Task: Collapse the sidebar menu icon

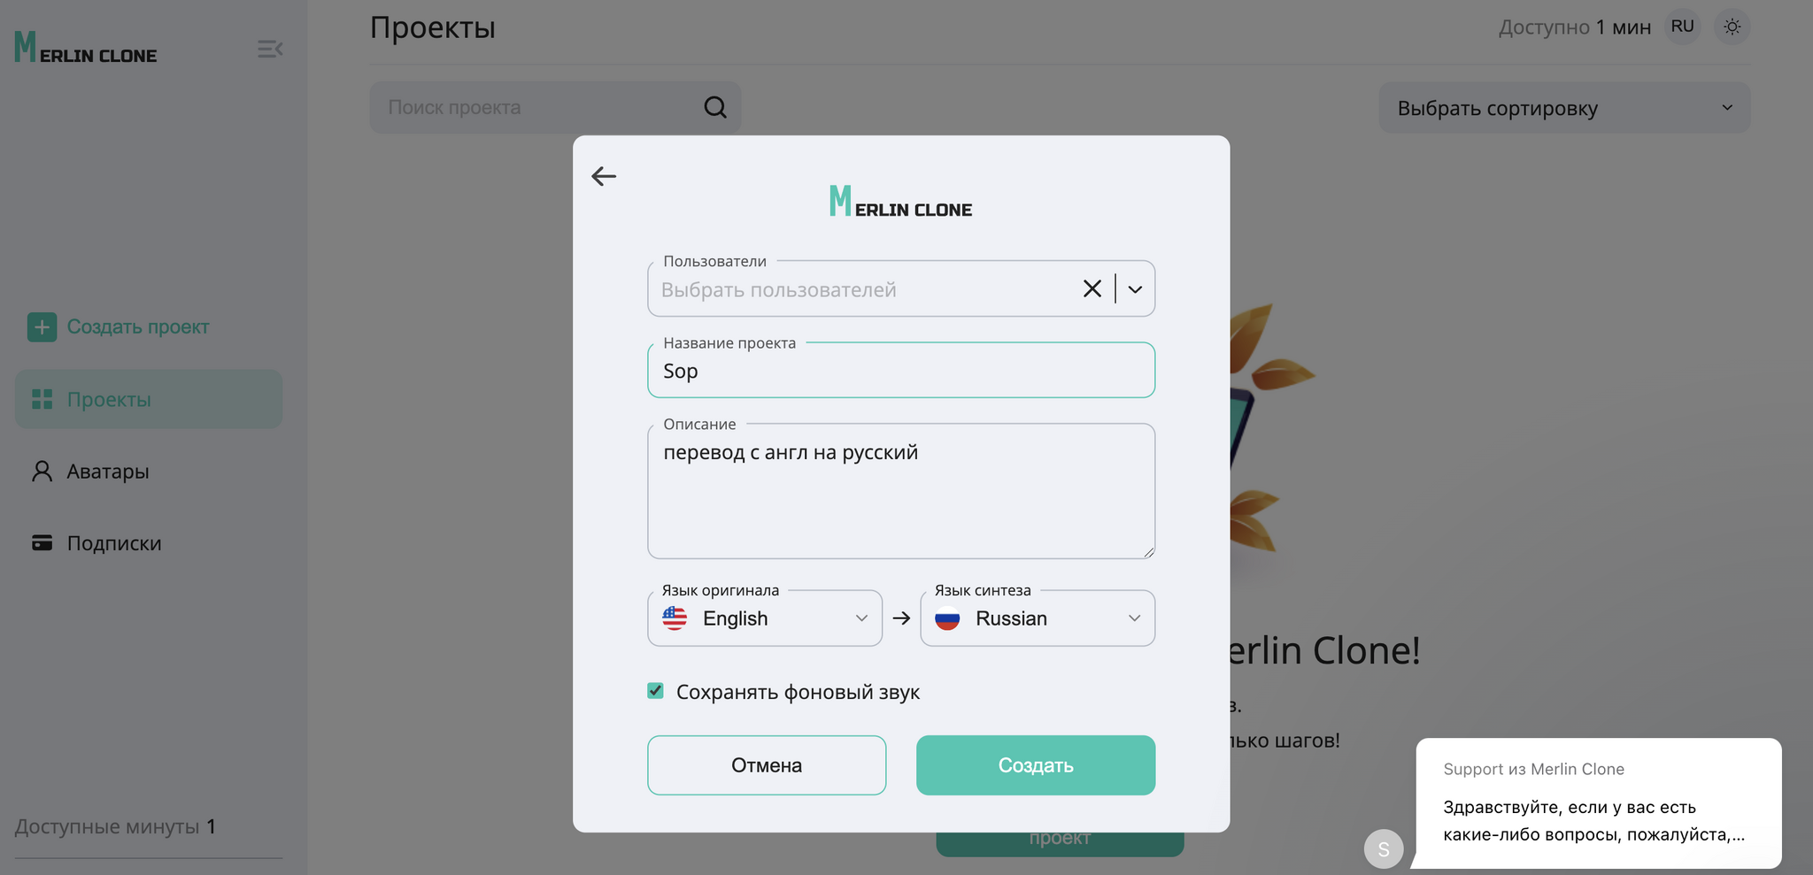Action: coord(270,49)
